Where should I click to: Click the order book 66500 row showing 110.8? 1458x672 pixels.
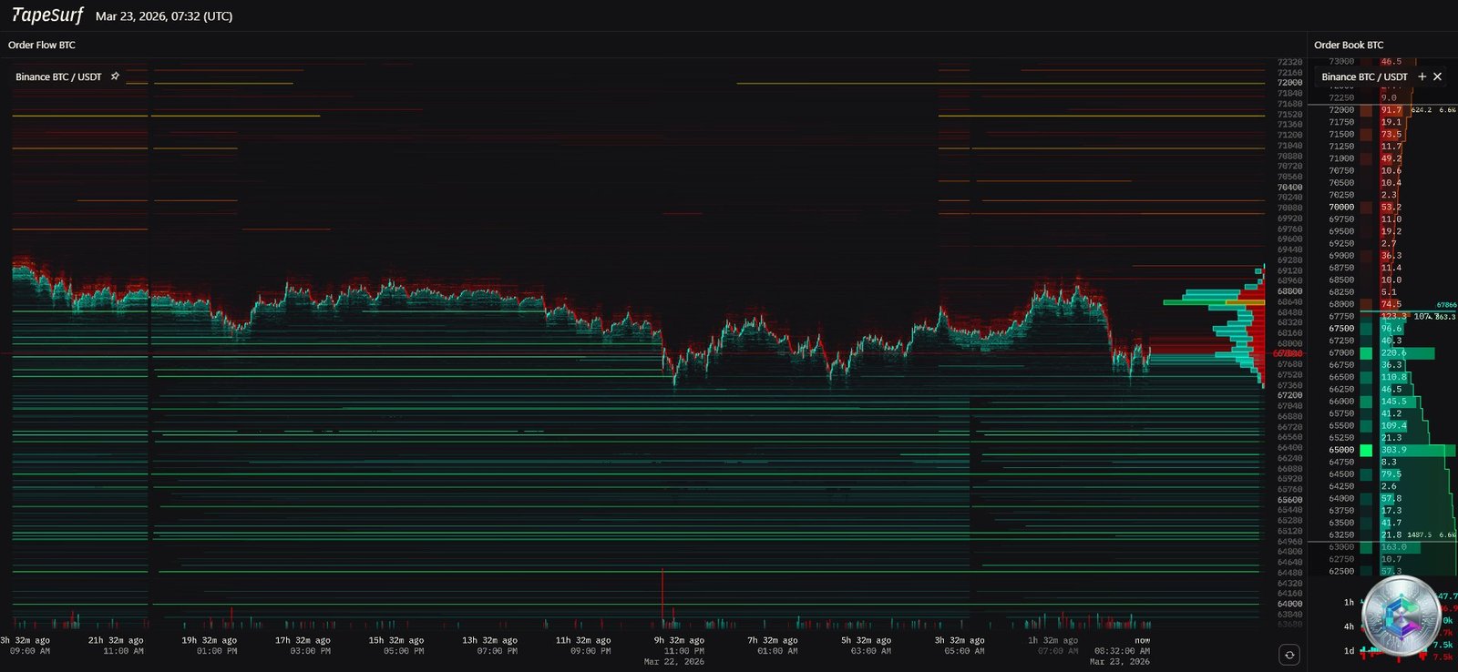click(1382, 377)
